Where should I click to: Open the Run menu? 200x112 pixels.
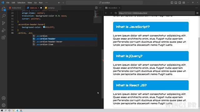click(x=41, y=2)
